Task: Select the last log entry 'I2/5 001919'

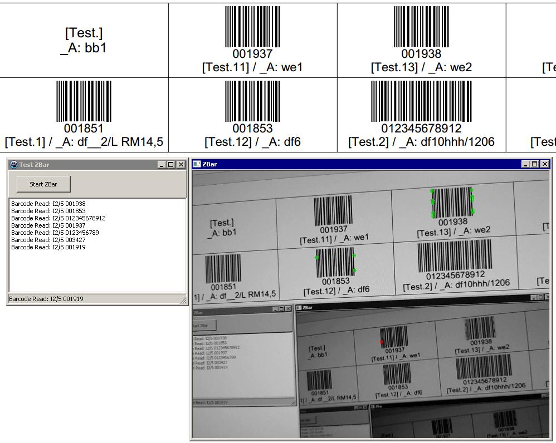Action: click(48, 247)
